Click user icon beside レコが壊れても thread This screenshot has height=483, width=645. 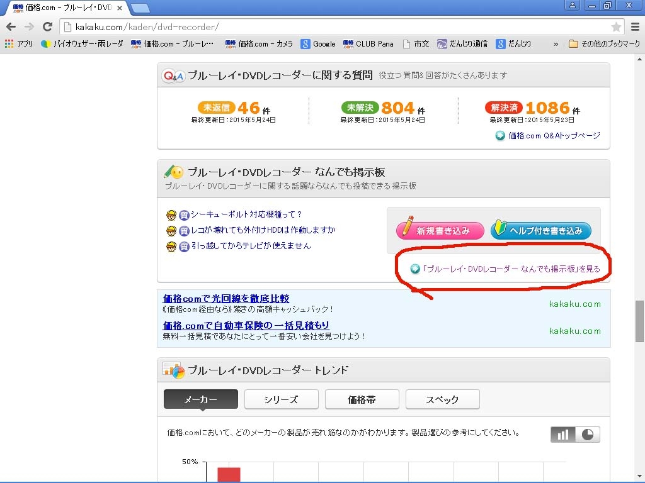tap(171, 231)
